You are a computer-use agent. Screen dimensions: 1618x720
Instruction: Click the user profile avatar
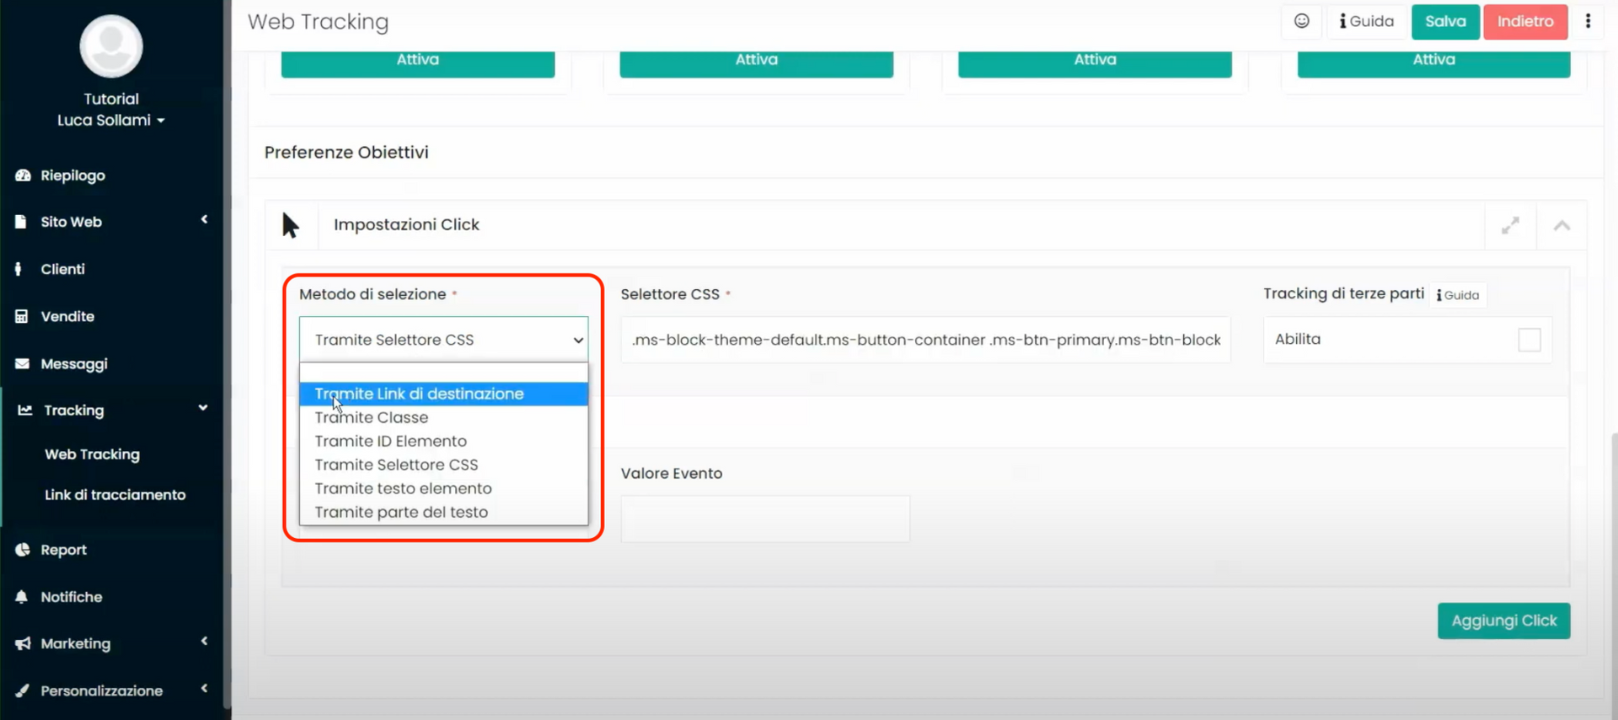point(111,46)
